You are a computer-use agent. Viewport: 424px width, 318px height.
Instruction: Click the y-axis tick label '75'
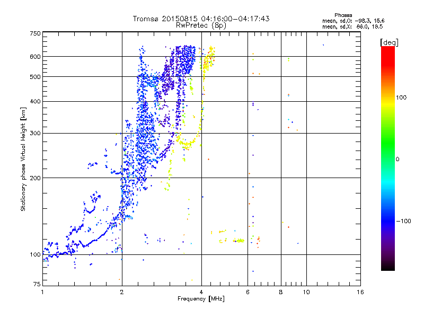click(37, 284)
